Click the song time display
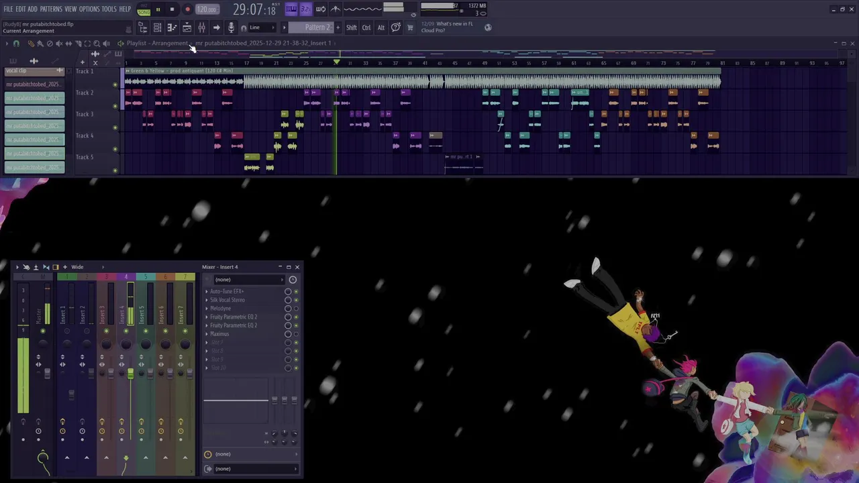This screenshot has height=483, width=859. (x=254, y=10)
